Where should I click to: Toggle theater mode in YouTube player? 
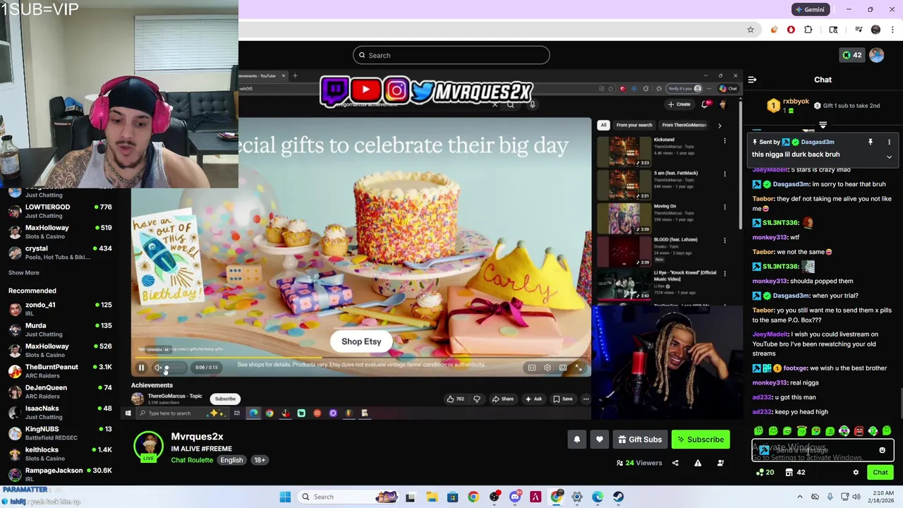pyautogui.click(x=563, y=368)
